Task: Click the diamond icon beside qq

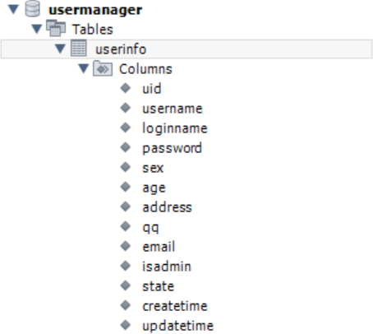Action: coord(126,226)
